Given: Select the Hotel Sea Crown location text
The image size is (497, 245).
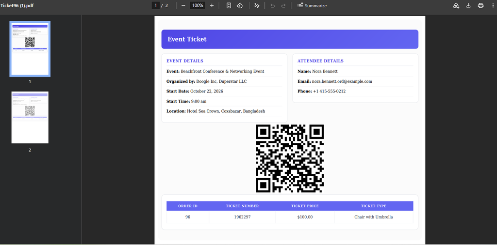Looking at the screenshot, I should coord(226,111).
